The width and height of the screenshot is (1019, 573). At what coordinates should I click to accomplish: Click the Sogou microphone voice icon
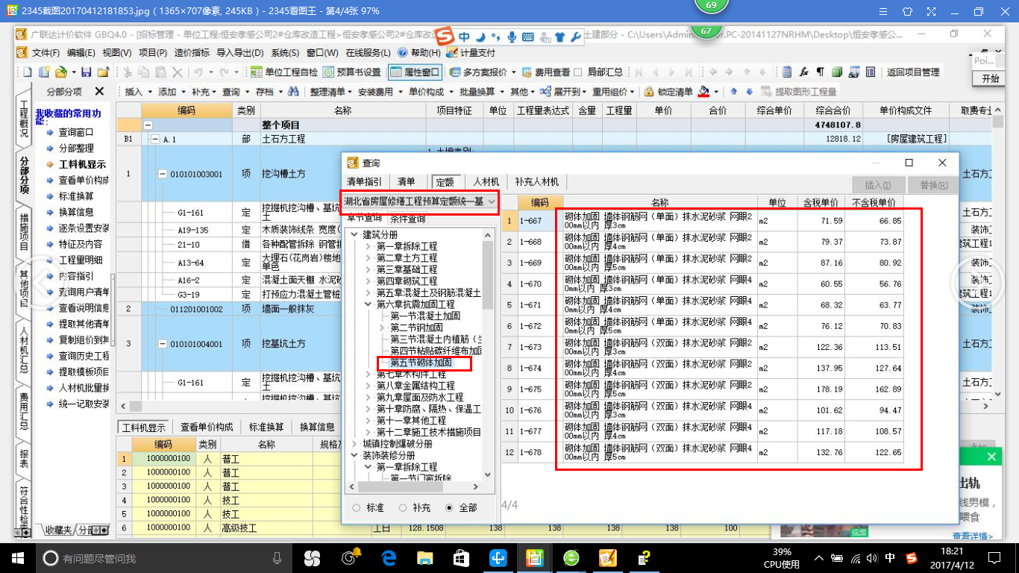[512, 37]
